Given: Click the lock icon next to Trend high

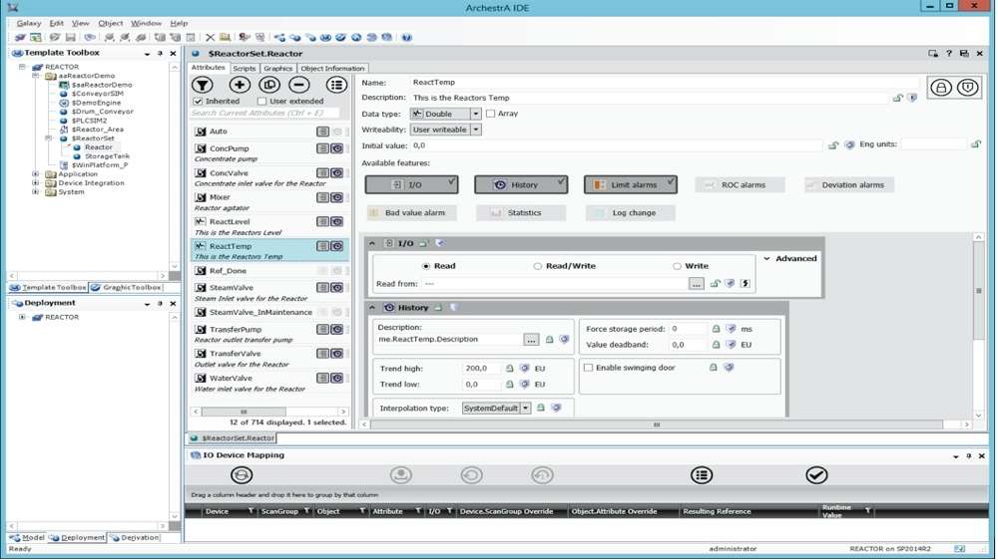Looking at the screenshot, I should [509, 368].
